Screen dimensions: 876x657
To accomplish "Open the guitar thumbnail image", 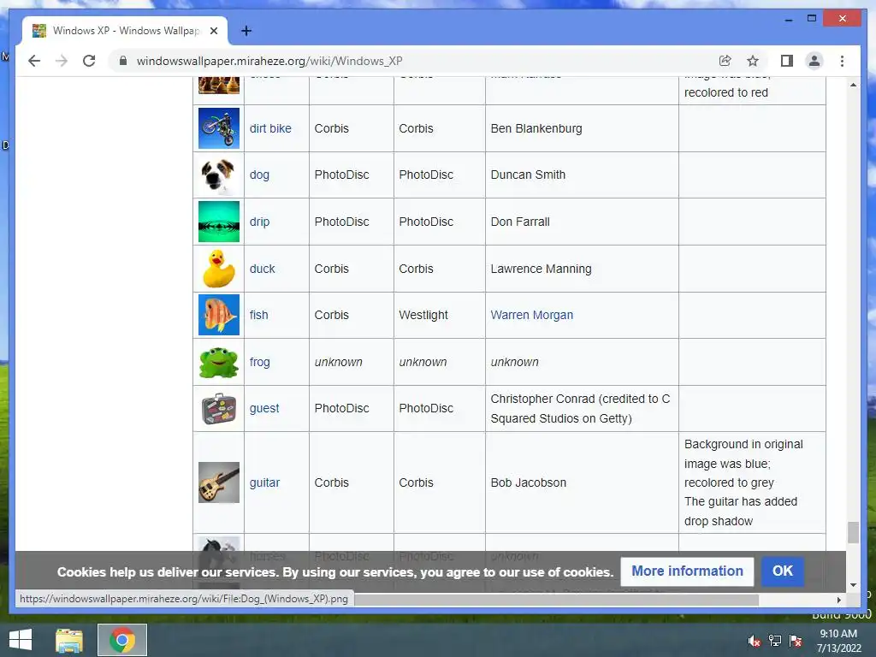I will (219, 482).
